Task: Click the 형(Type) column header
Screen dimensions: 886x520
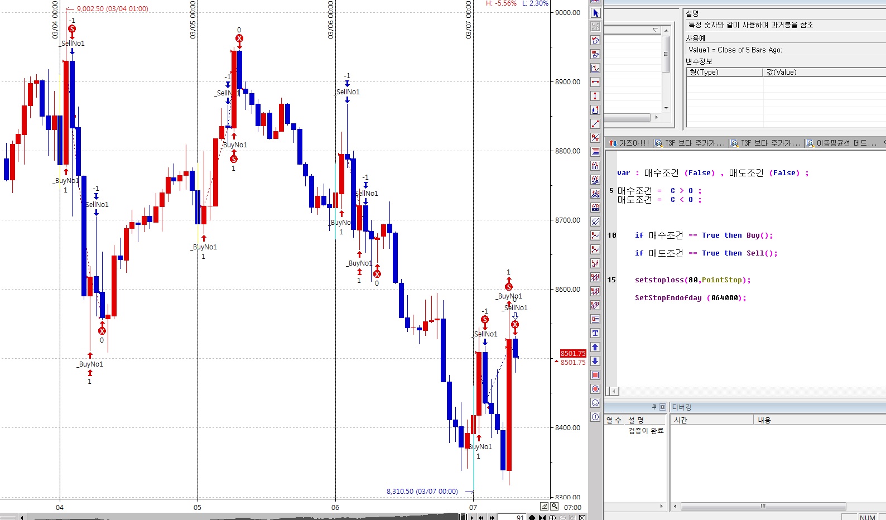Action: [x=724, y=72]
